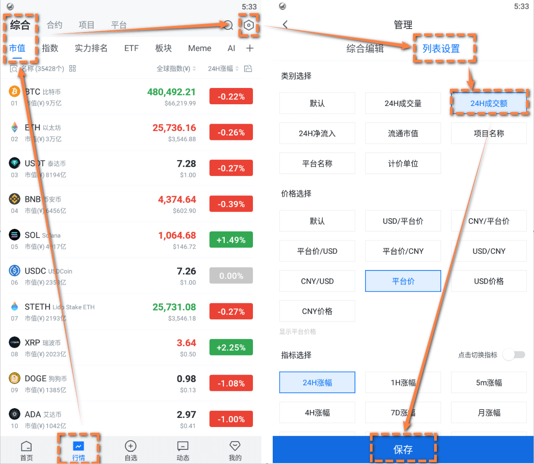534x464 pixels.
Task: Choose 平台价 price option
Action: [x=403, y=281]
